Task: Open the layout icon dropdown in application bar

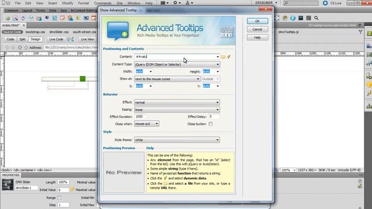Action: (164, 3)
